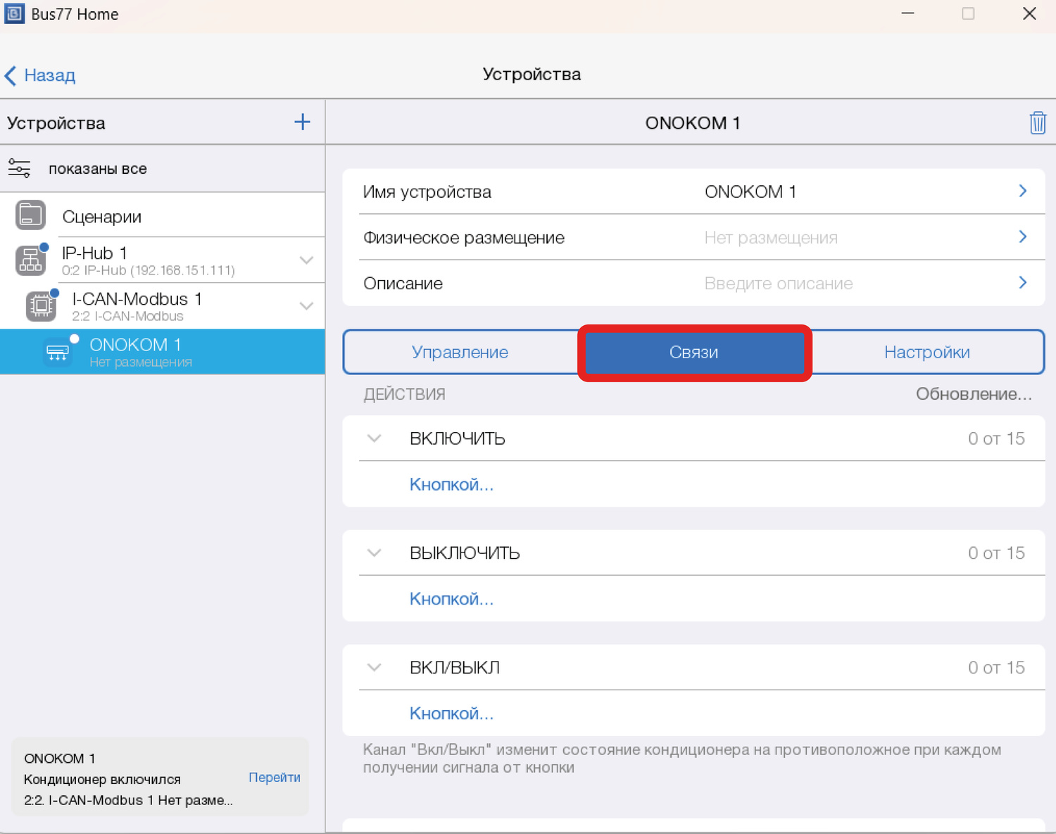Switch to the Настройки tab
Image resolution: width=1056 pixels, height=834 pixels.
coord(926,352)
